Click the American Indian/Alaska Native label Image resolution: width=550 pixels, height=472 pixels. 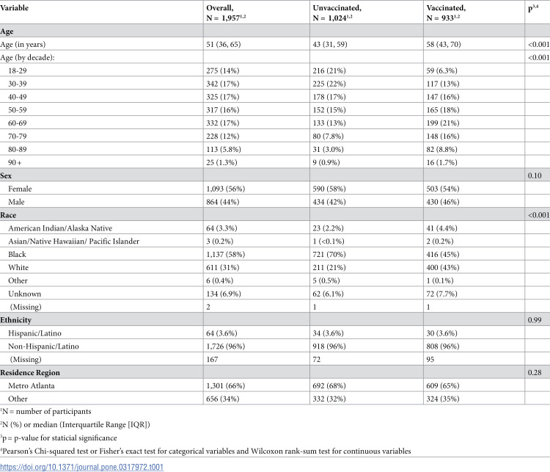pos(60,228)
